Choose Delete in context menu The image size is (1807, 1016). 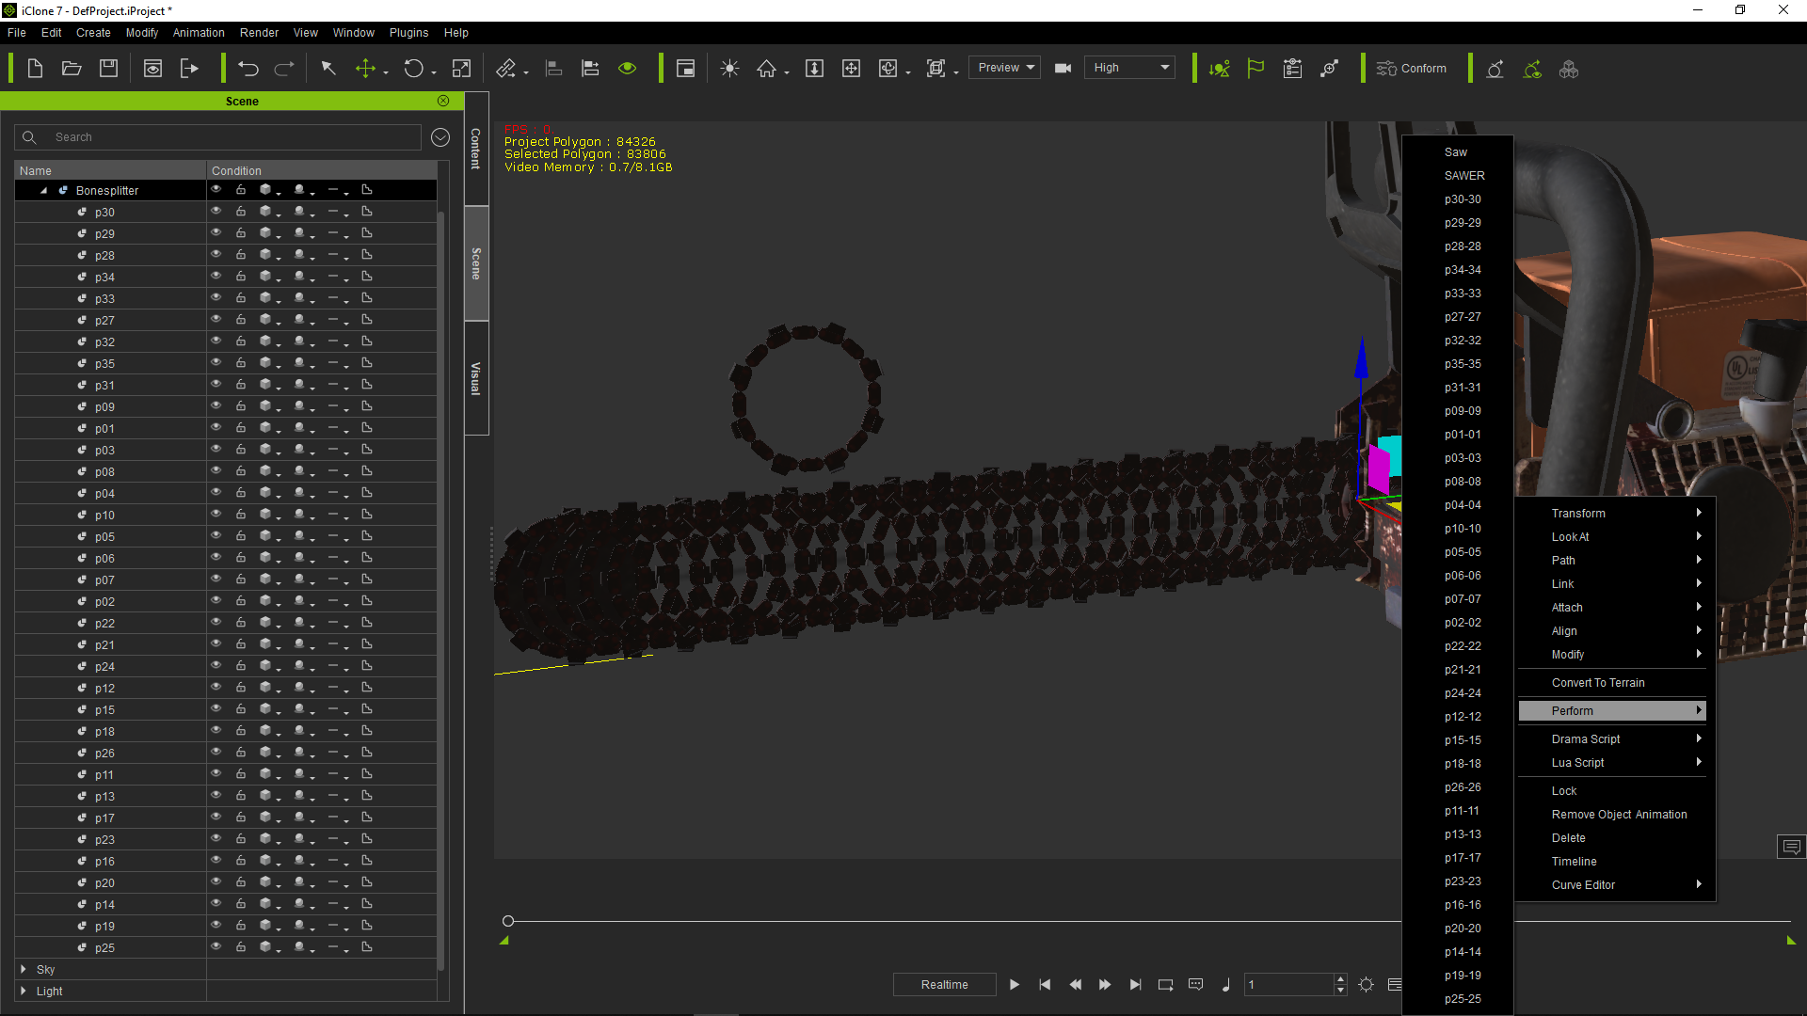[x=1568, y=837]
